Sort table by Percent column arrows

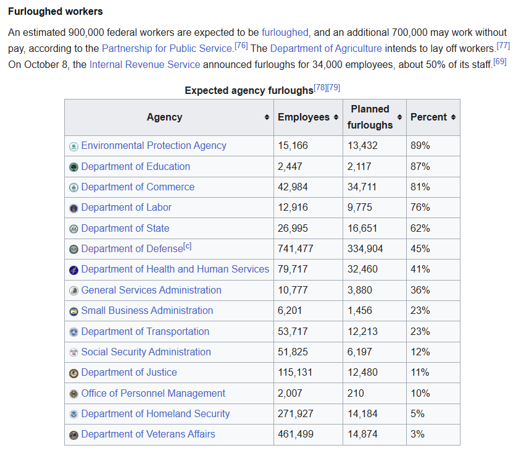click(453, 117)
